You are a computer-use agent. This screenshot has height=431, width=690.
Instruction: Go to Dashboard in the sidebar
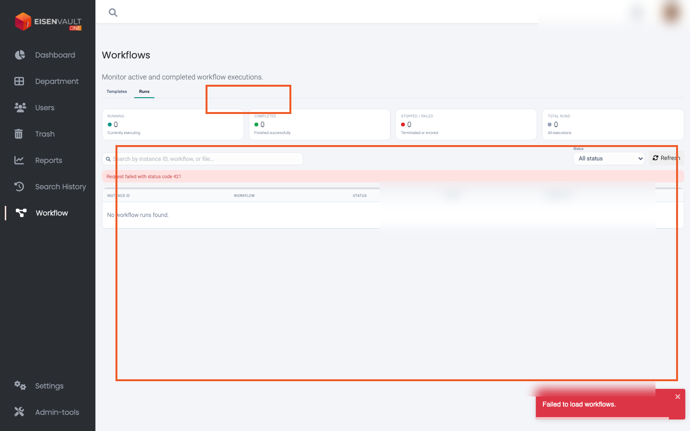point(55,55)
